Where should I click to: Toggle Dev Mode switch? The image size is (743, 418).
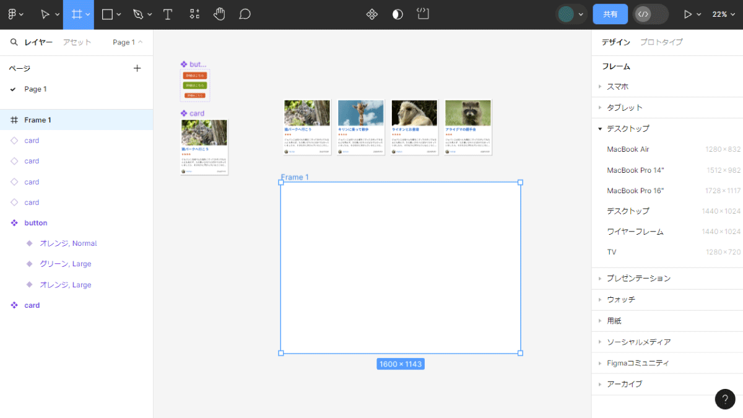(651, 14)
